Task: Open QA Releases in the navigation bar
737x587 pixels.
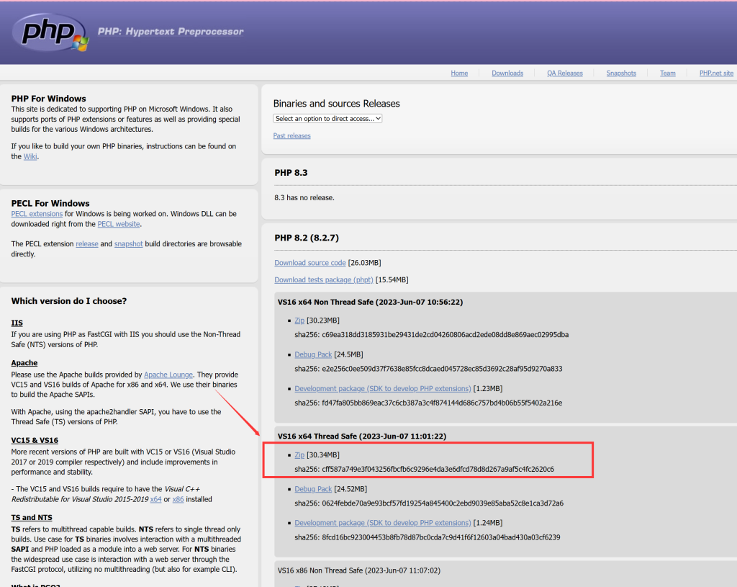Action: coord(564,73)
